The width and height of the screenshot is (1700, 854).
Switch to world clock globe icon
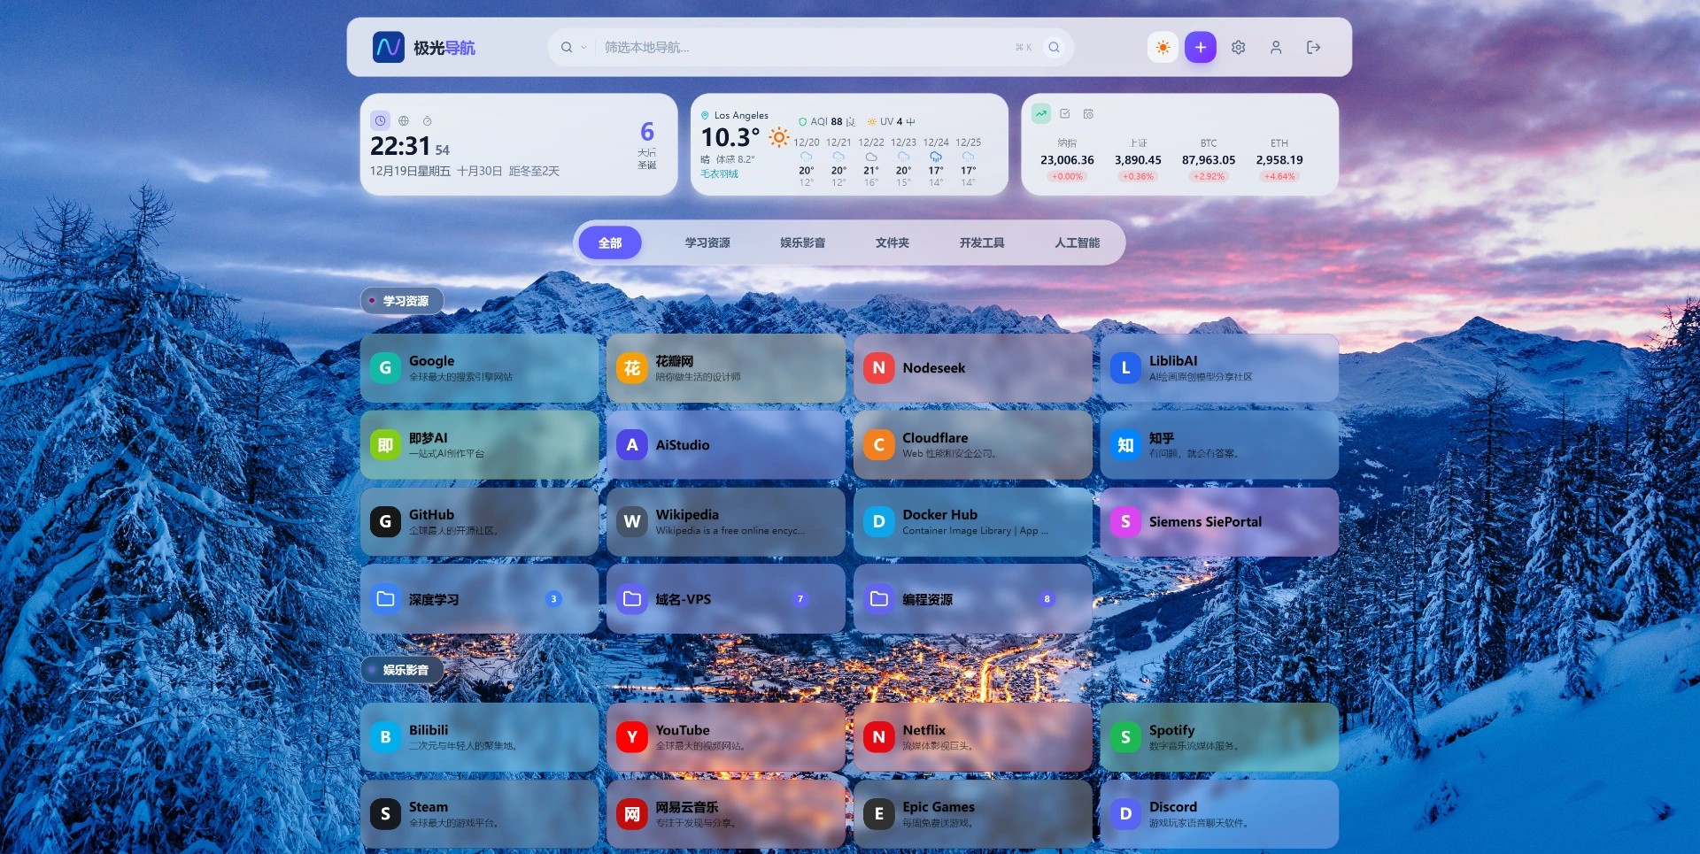coord(404,120)
